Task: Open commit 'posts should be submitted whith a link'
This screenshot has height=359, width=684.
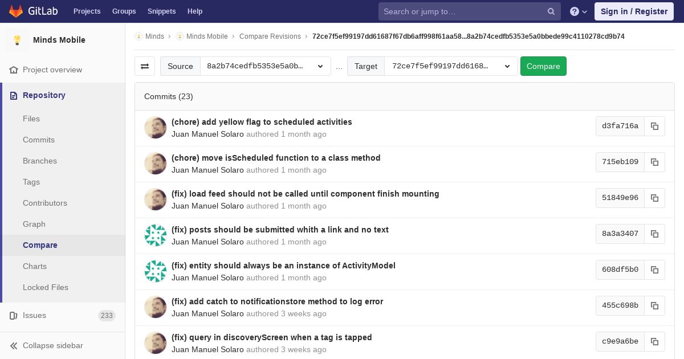Action: point(280,230)
